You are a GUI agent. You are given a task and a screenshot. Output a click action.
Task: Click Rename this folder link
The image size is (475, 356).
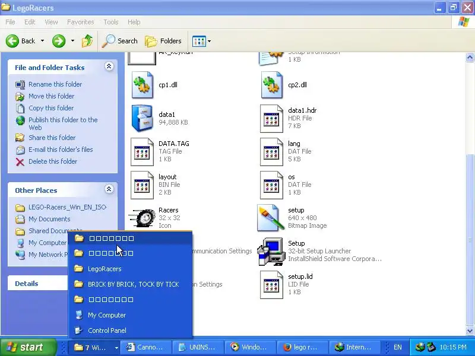pos(55,84)
